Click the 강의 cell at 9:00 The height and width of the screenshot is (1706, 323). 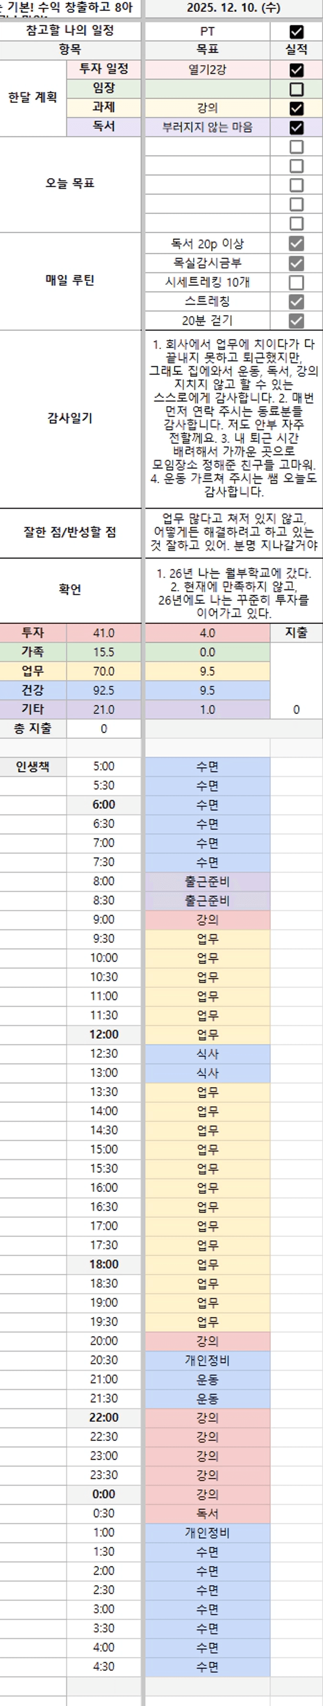pos(207,920)
